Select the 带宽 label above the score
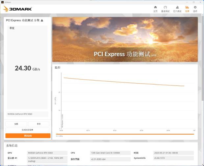Viewport: 204px width, 166px height. 12,28
